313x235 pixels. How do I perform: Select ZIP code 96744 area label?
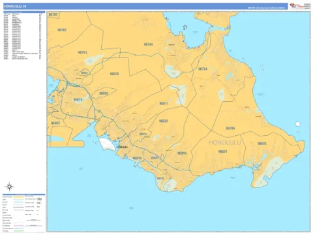click(x=148, y=44)
